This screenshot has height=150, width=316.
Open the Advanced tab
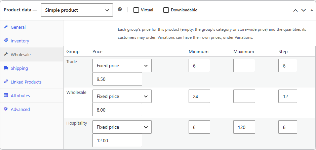coord(32,109)
